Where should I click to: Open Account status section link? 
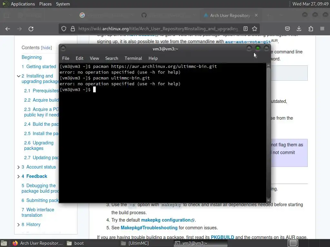pyautogui.click(x=39, y=167)
